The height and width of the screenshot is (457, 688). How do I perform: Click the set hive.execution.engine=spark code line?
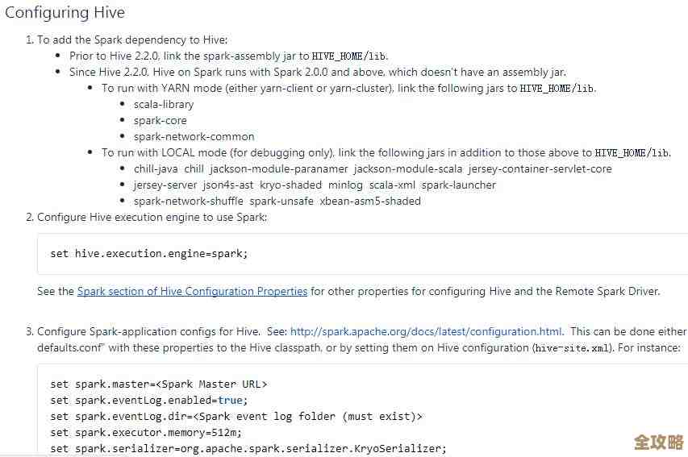tap(149, 253)
